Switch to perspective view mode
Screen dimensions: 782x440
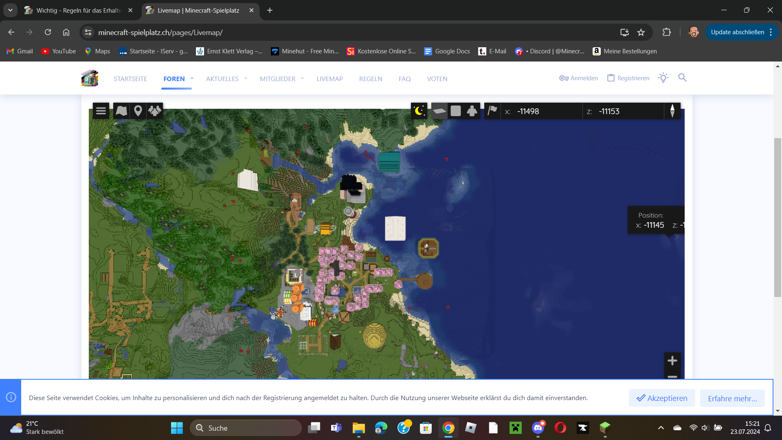point(439,111)
